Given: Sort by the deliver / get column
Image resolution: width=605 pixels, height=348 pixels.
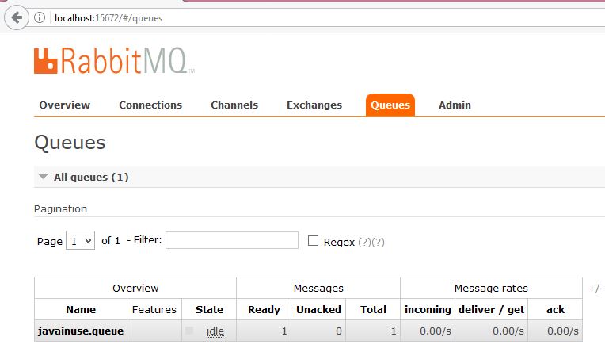Looking at the screenshot, I should point(491,309).
